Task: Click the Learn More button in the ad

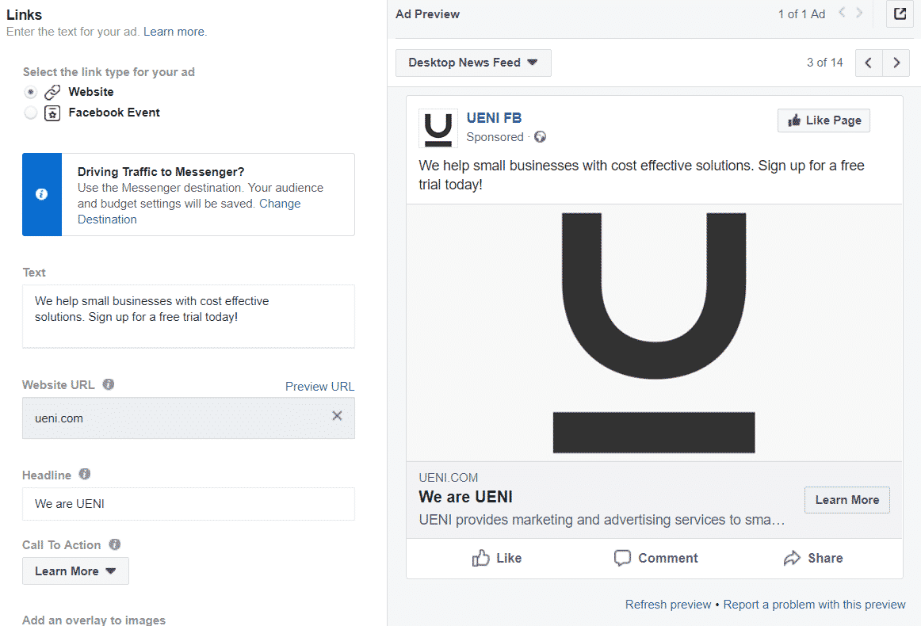Action: click(847, 500)
